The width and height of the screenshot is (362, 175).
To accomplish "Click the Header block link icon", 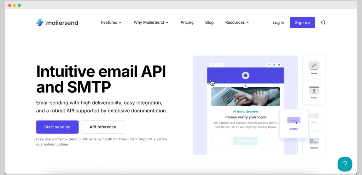I will click(x=314, y=65).
